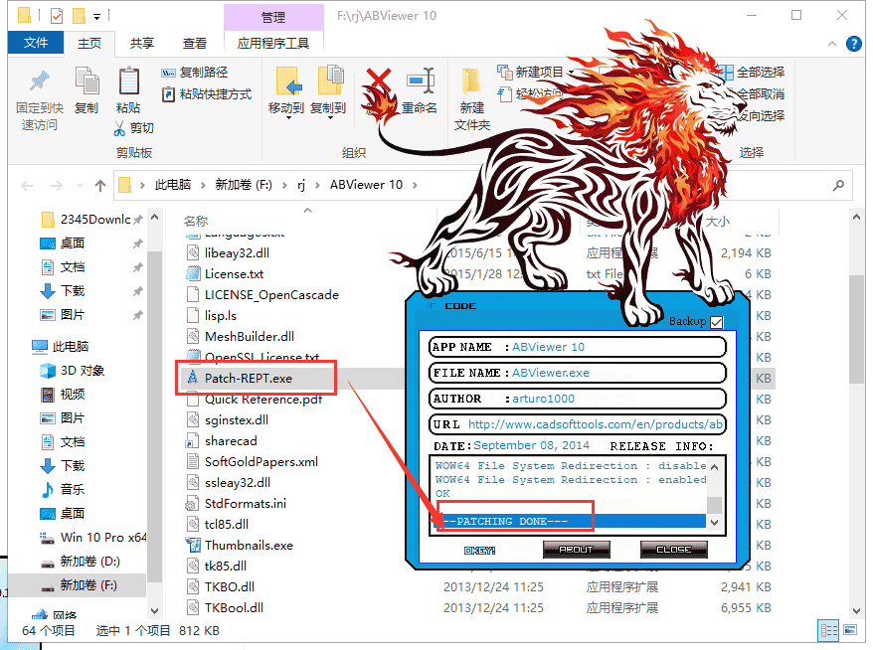Image resolution: width=873 pixels, height=650 pixels.
Task: Open the 文件 menu tab
Action: 36,43
